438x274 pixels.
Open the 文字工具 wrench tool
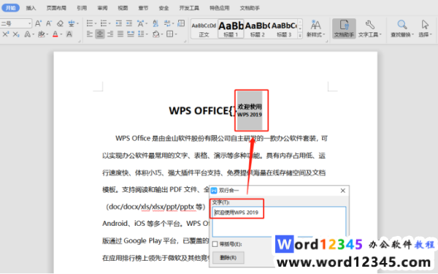point(369,28)
